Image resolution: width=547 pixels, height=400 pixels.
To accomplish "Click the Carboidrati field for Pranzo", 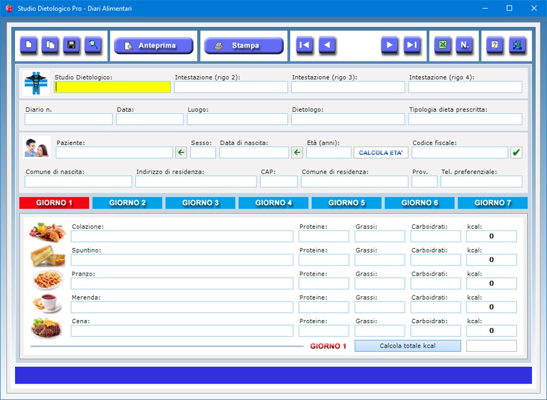I will pyautogui.click(x=436, y=284).
